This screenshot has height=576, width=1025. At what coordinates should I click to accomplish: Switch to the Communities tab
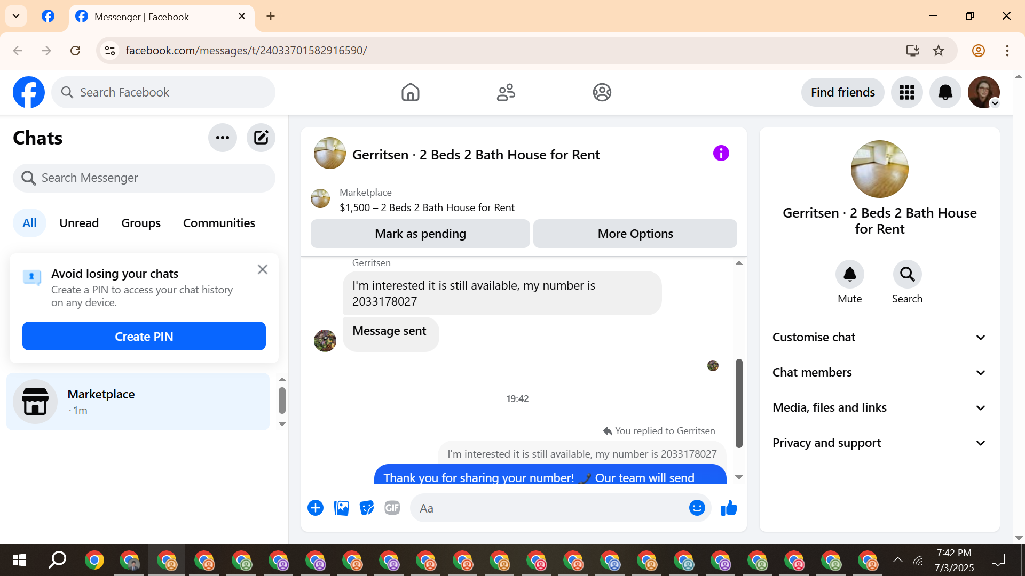[x=219, y=223]
